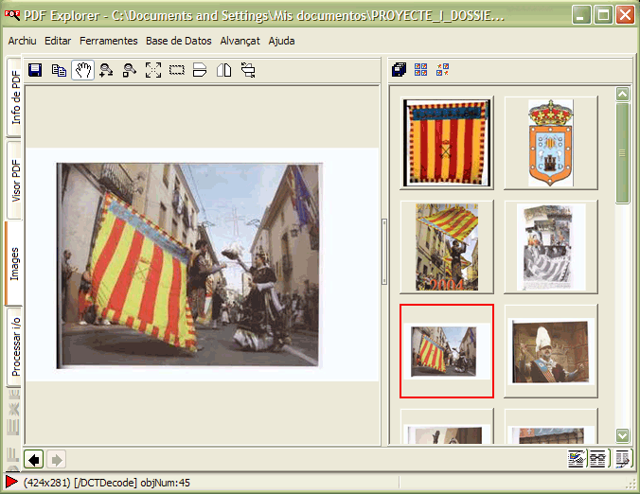Click the stacked pages icon above thumbnails
Screen dimensions: 640x494
coord(399,69)
